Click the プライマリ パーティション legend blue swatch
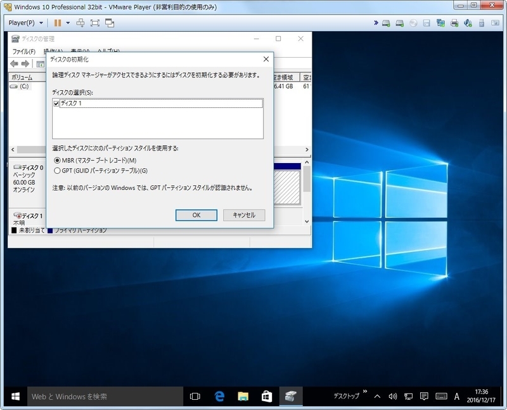Screen dimensions: 507x410 [x=50, y=230]
